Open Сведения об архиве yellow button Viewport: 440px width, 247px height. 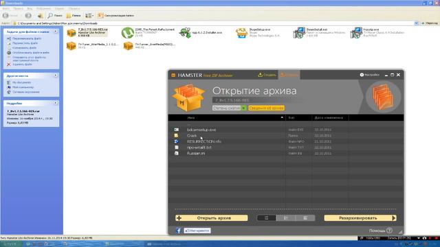tap(266, 108)
